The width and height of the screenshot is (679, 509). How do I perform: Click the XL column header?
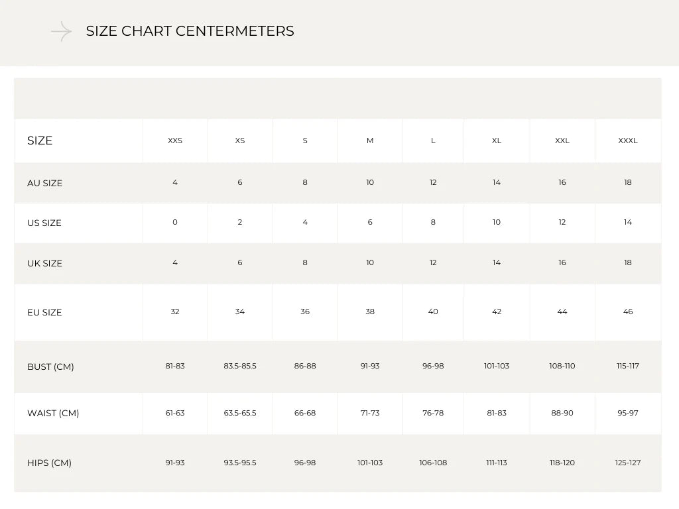[x=497, y=141]
